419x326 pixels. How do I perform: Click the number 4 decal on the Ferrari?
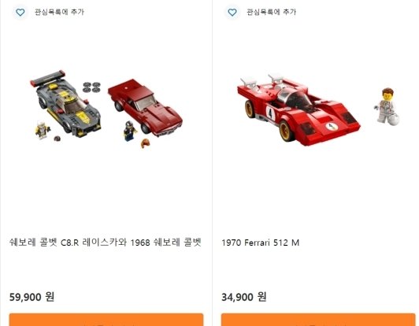point(270,113)
